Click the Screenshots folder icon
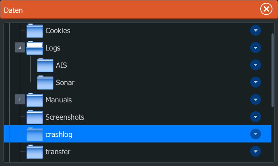This screenshot has height=166, width=278. point(34,117)
